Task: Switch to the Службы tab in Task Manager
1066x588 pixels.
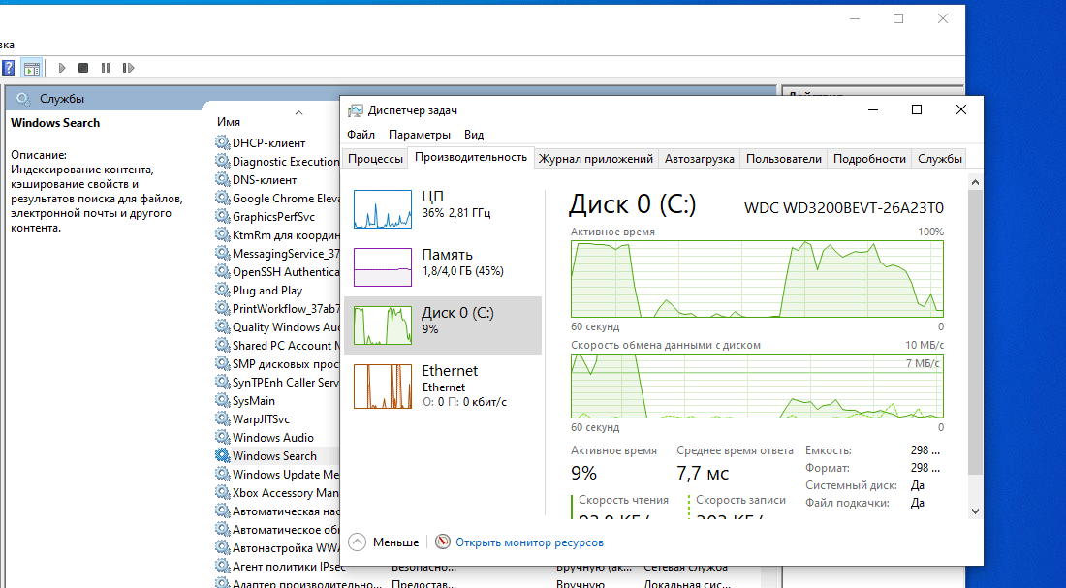Action: pos(940,159)
